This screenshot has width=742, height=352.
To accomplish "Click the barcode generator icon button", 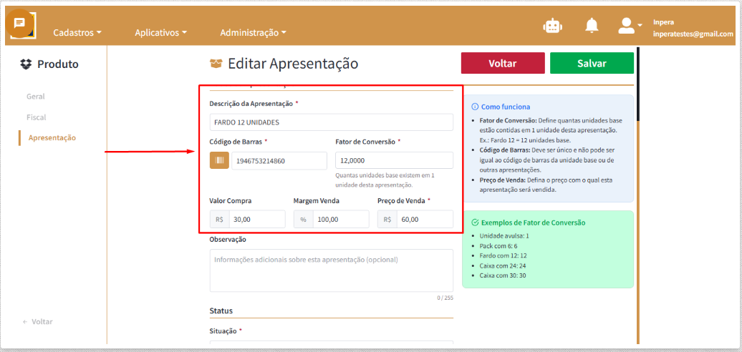I will click(x=219, y=161).
